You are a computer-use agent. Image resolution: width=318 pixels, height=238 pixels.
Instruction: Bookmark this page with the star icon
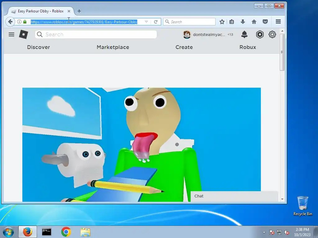pos(222,22)
